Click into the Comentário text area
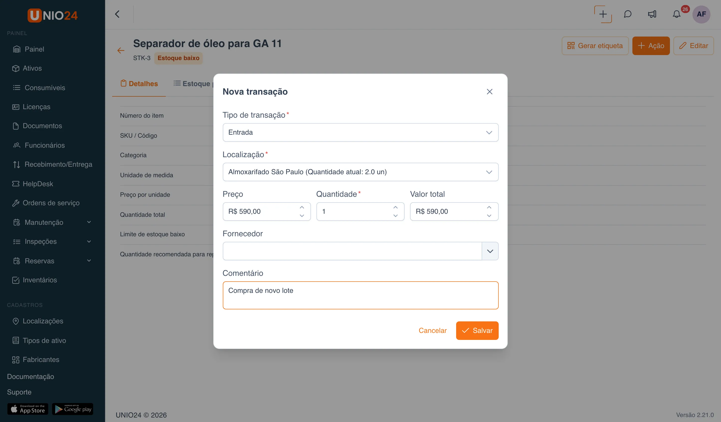Viewport: 721px width, 422px height. (360, 295)
